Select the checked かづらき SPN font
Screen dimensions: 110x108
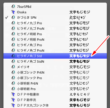(x=55, y=18)
